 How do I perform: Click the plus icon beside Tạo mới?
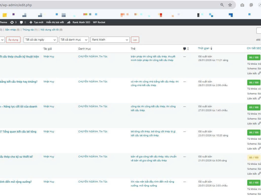click(x=31, y=22)
